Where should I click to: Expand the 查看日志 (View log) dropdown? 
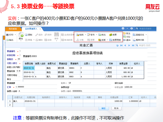click(146, 35)
